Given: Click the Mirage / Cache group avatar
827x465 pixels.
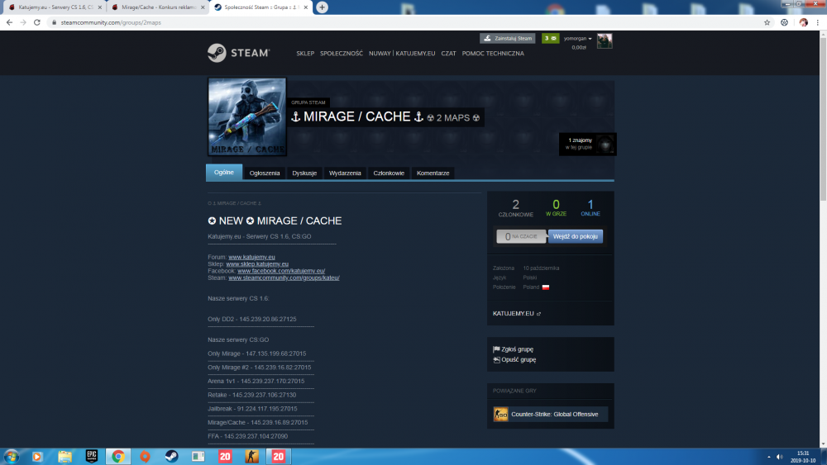Looking at the screenshot, I should pyautogui.click(x=246, y=117).
